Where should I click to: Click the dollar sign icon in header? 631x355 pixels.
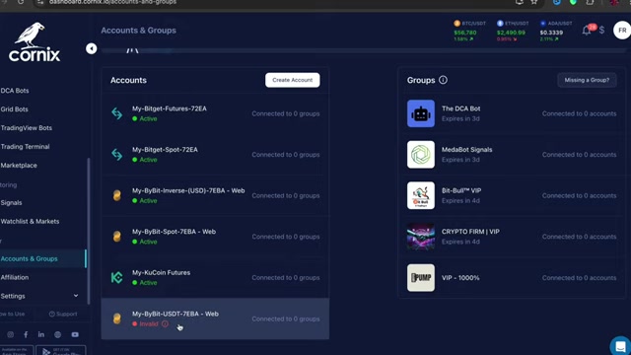(601, 31)
